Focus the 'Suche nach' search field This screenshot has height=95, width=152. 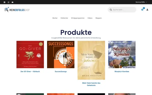tap(122, 10)
